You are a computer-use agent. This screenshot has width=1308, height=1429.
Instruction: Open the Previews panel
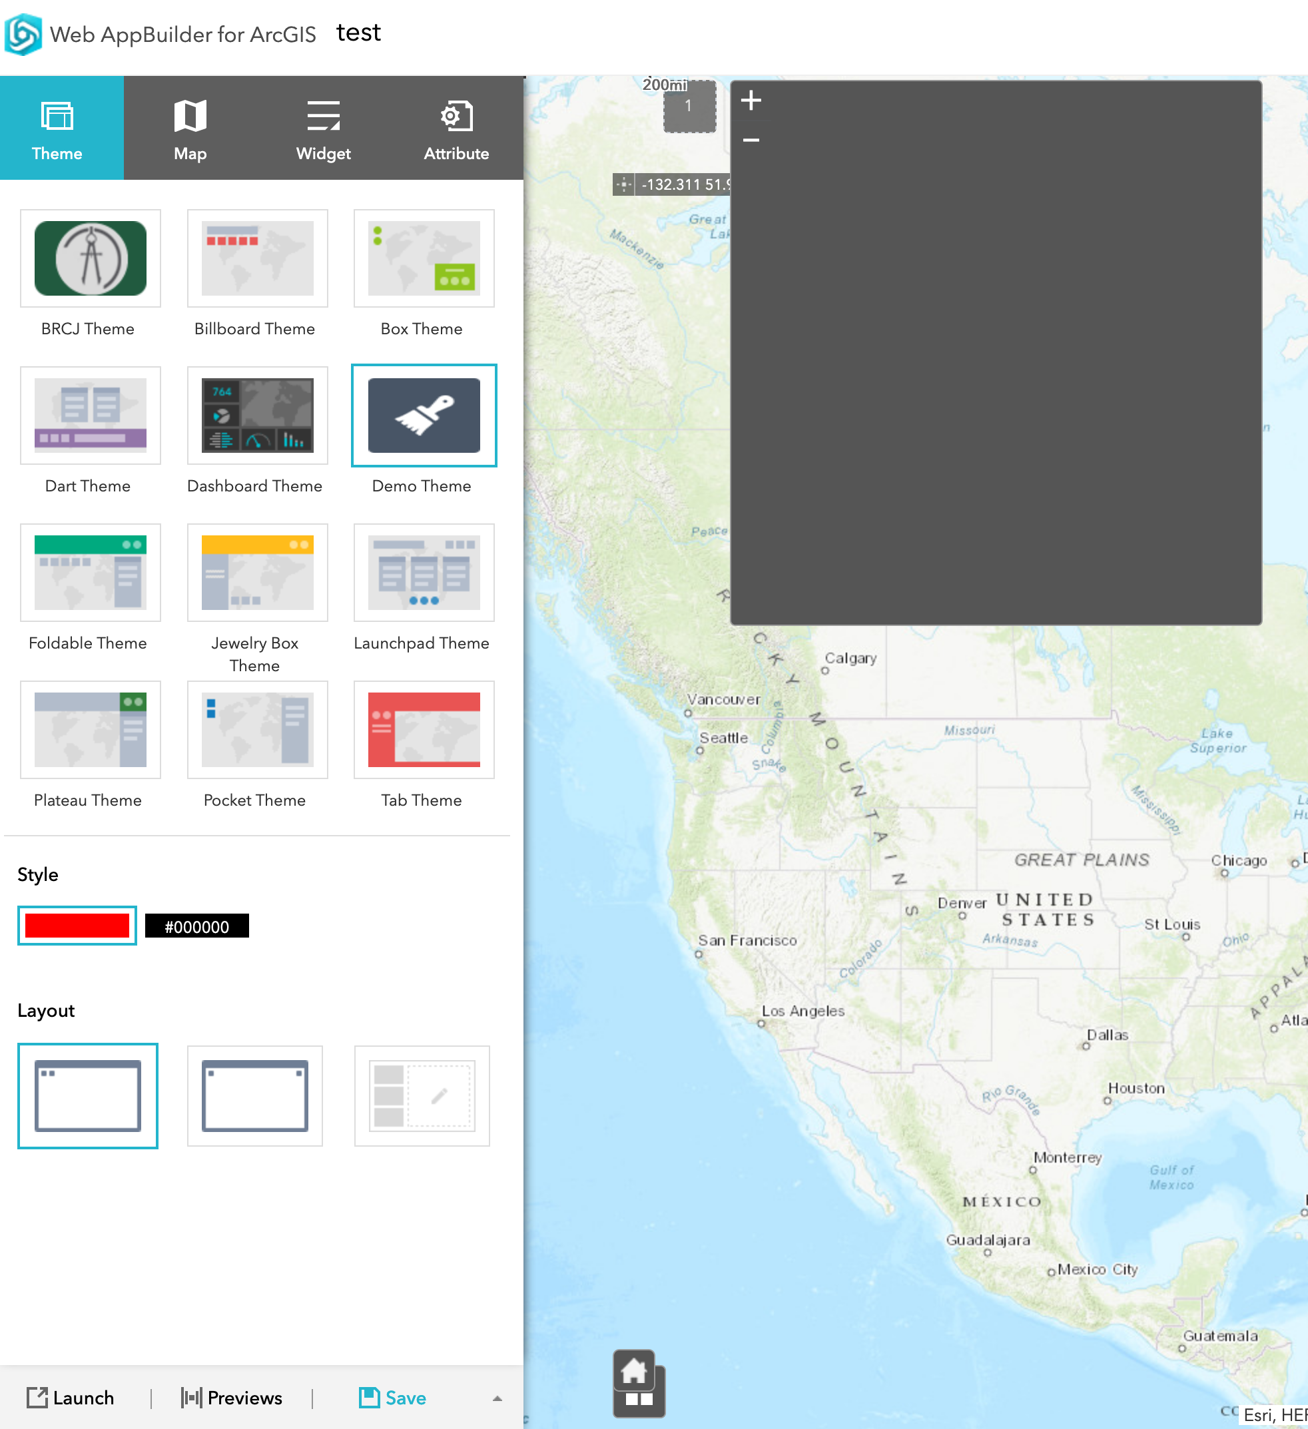point(232,1398)
